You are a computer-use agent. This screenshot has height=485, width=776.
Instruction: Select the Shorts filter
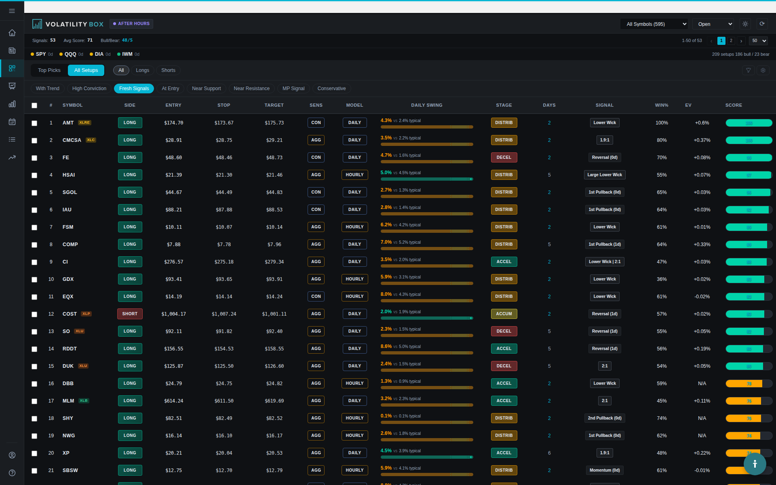(169, 70)
